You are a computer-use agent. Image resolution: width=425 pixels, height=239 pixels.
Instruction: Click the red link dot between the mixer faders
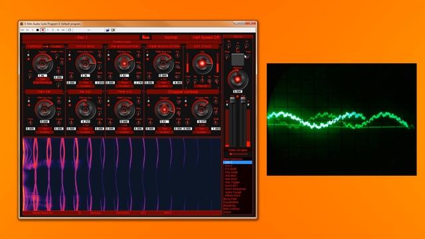(x=238, y=97)
